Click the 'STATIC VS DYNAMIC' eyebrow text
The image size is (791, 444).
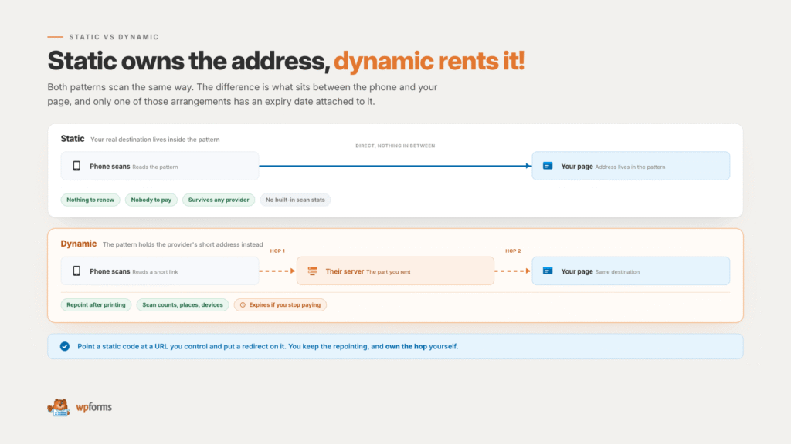(x=114, y=37)
